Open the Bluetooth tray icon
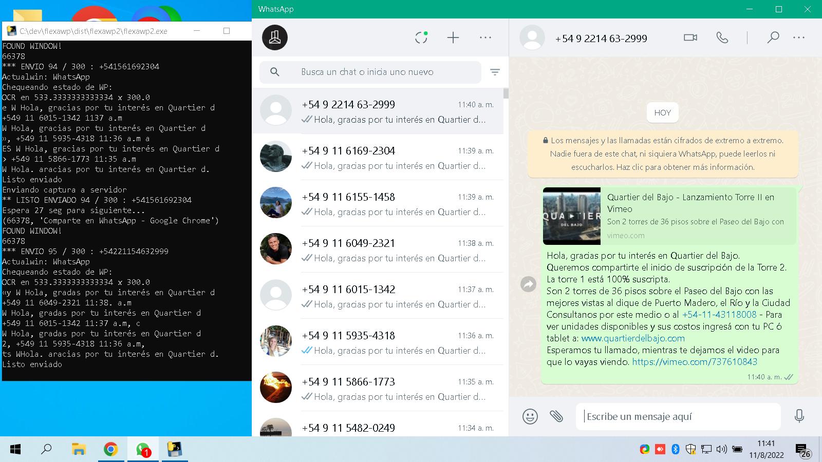 pos(676,450)
